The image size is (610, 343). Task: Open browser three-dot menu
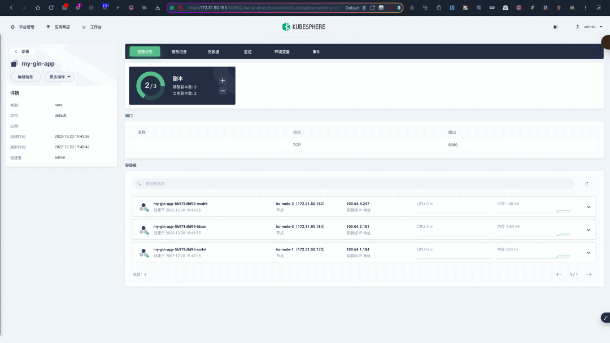click(x=586, y=7)
